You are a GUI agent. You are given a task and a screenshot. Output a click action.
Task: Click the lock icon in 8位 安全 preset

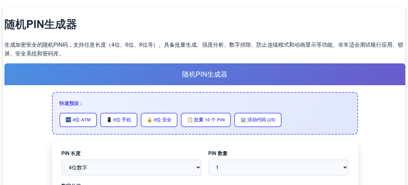[150, 120]
